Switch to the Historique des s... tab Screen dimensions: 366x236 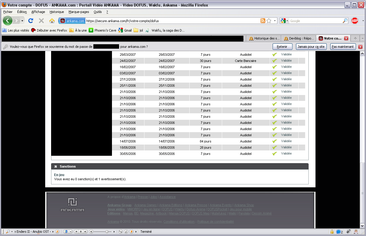tap(264, 38)
